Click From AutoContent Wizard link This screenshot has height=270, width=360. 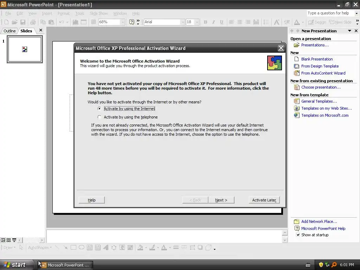point(323,73)
